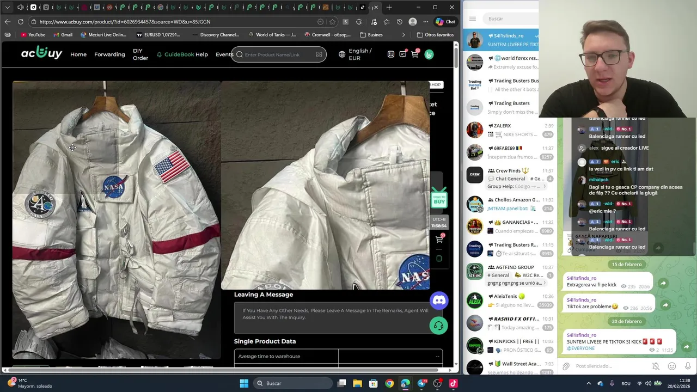Open the English / EUR language dropdown

(356, 54)
